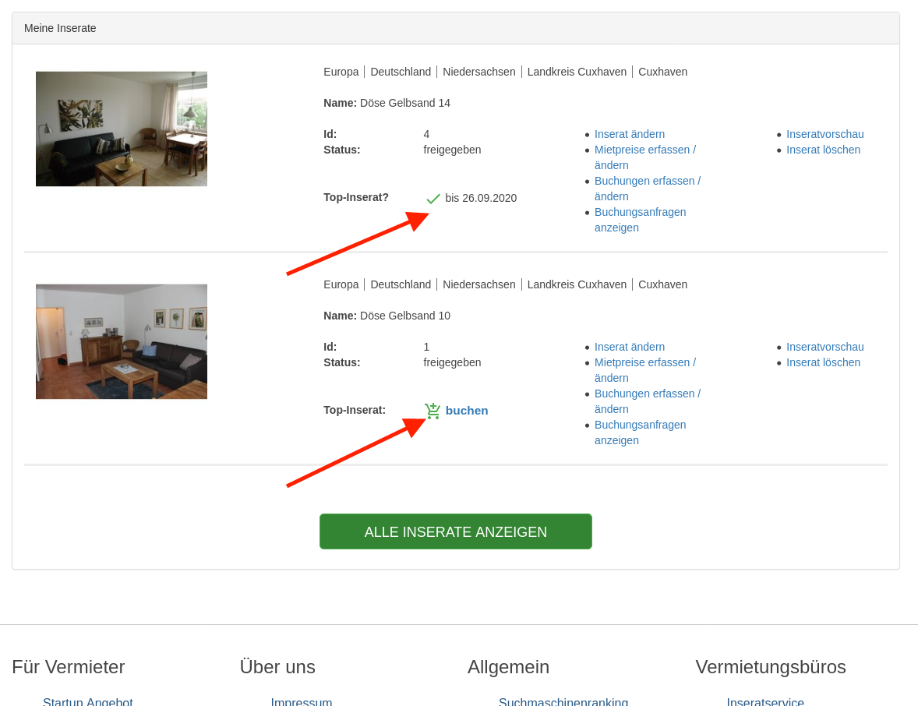Open the Startup Angebot footer link
The width and height of the screenshot is (918, 706).
(x=88, y=701)
